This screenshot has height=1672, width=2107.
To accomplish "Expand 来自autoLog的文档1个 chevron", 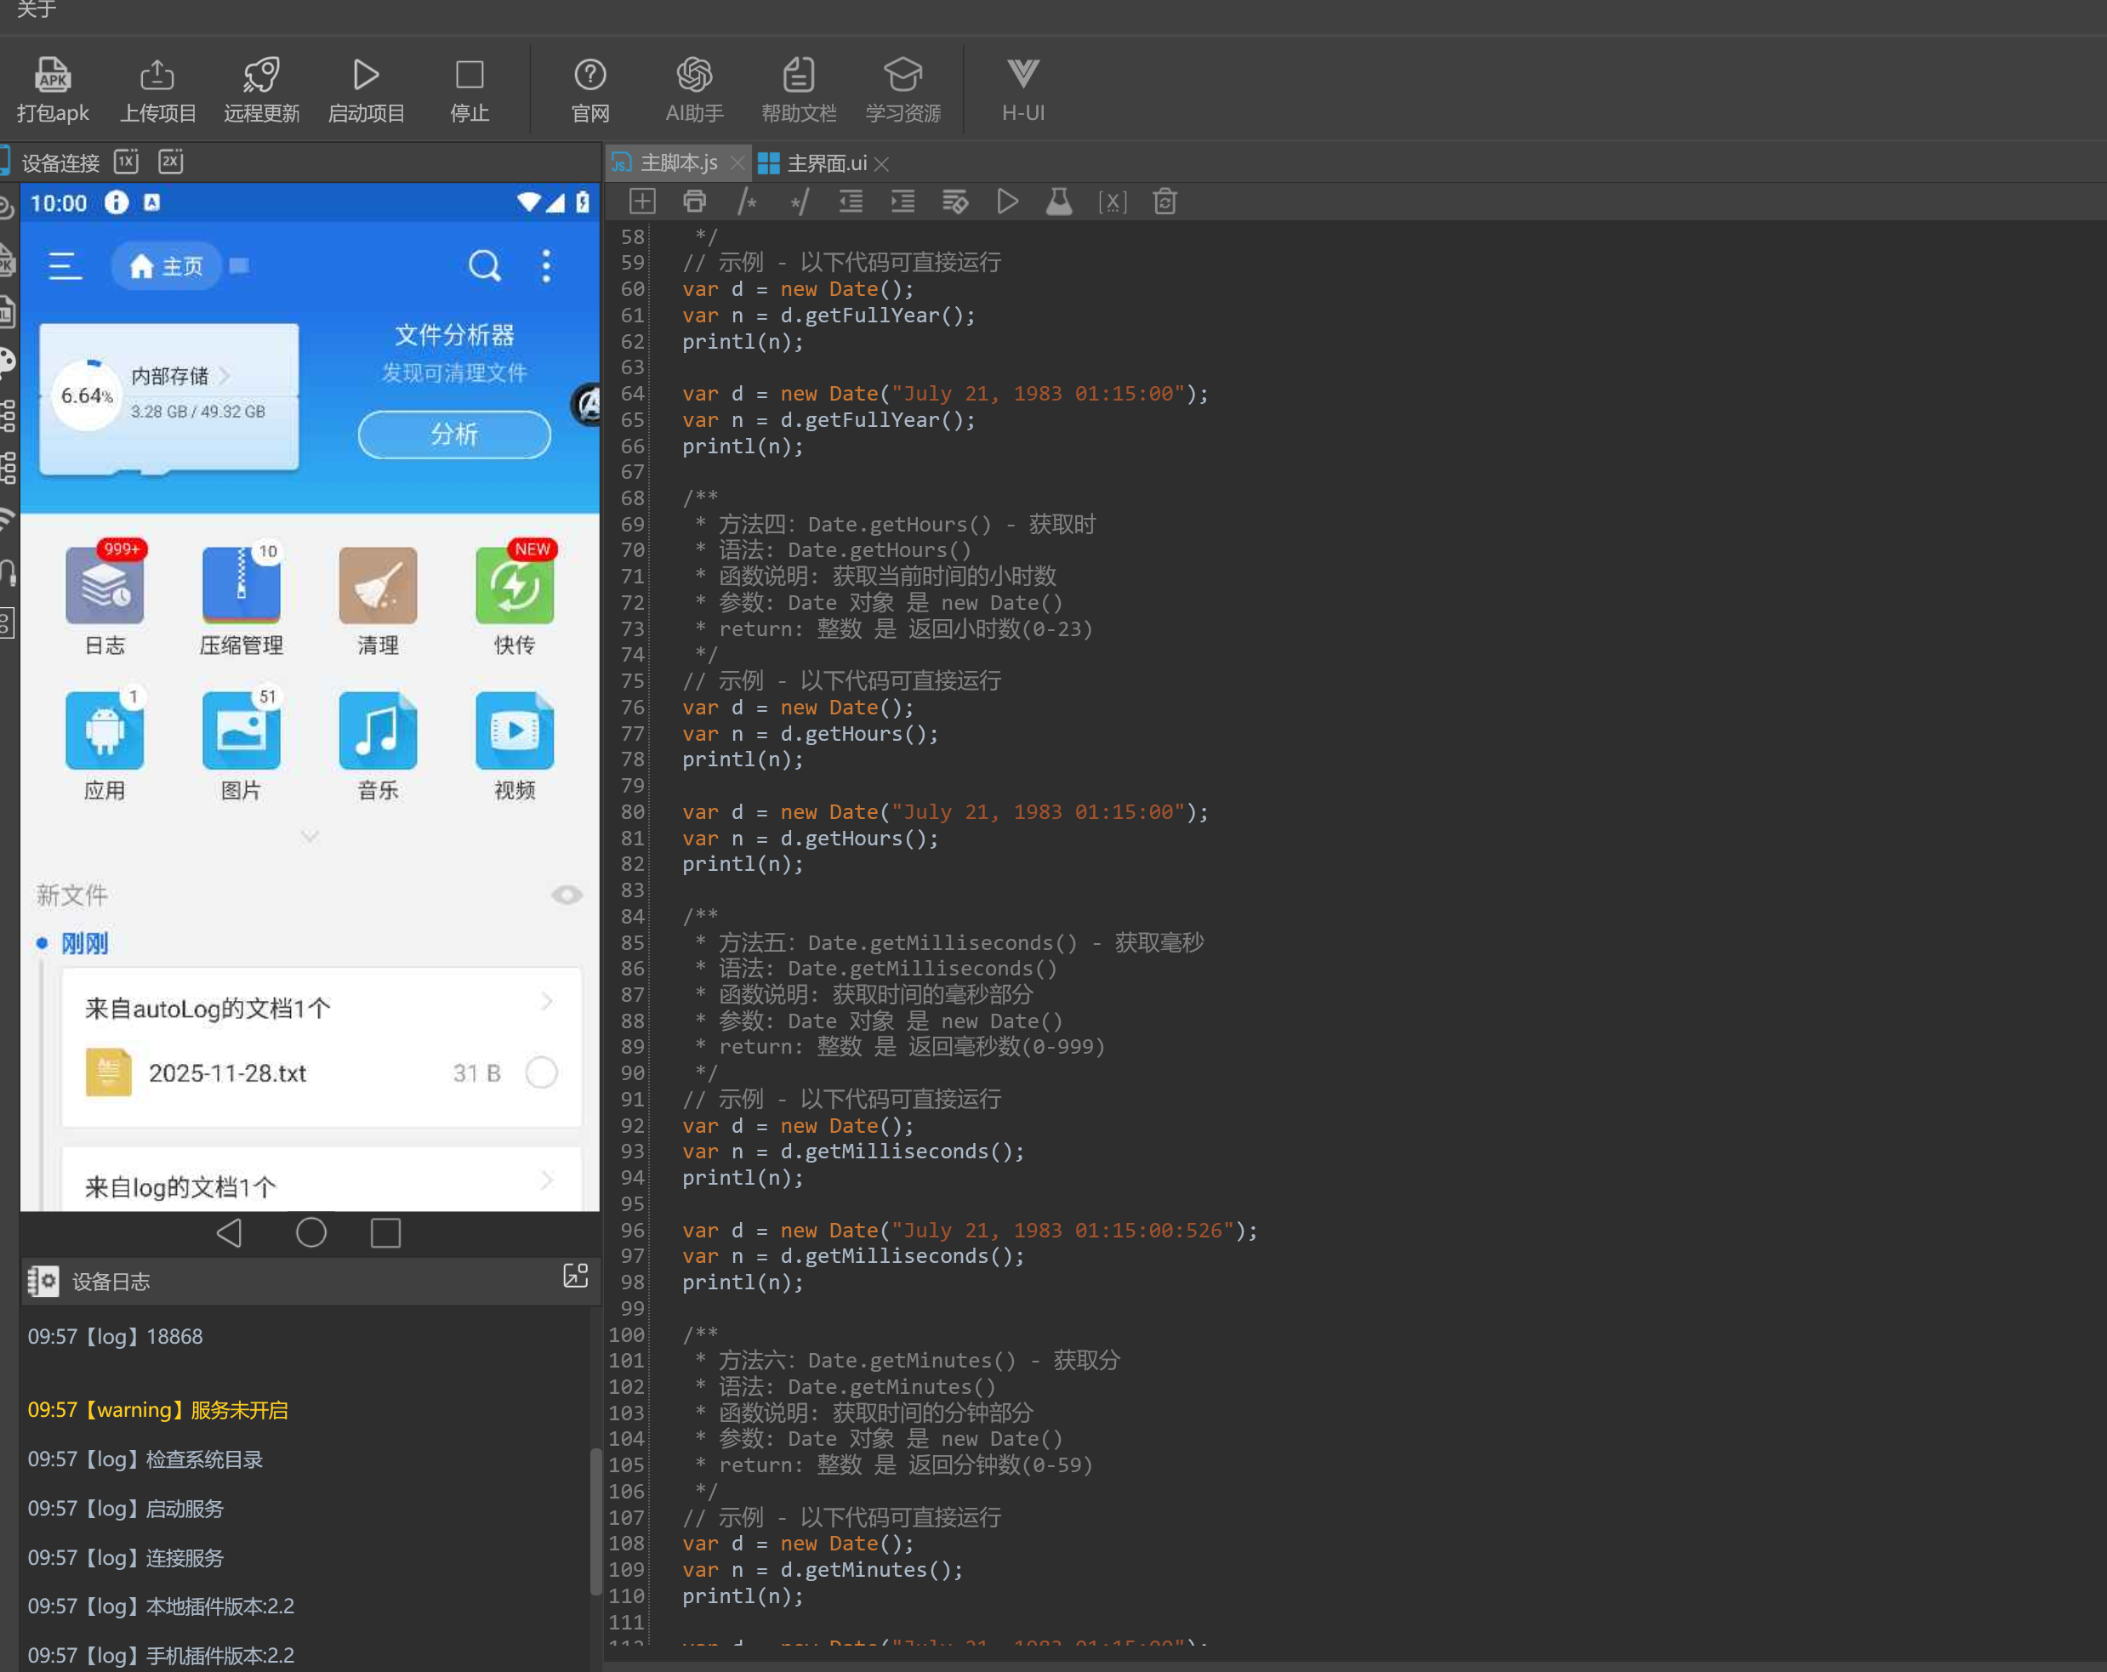I will [x=546, y=1002].
